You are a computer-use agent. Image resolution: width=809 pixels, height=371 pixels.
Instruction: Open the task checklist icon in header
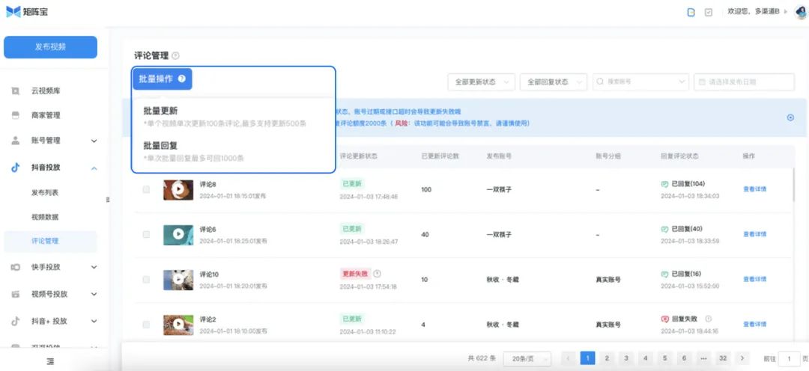click(709, 12)
